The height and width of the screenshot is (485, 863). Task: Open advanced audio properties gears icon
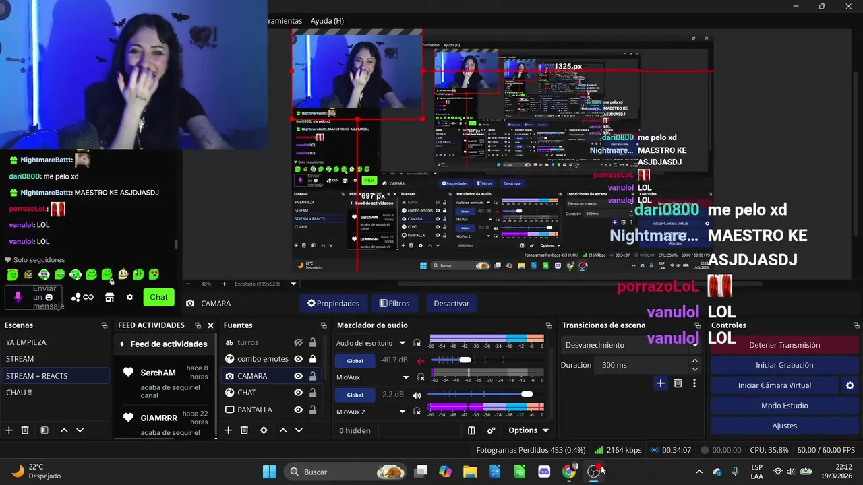(491, 430)
